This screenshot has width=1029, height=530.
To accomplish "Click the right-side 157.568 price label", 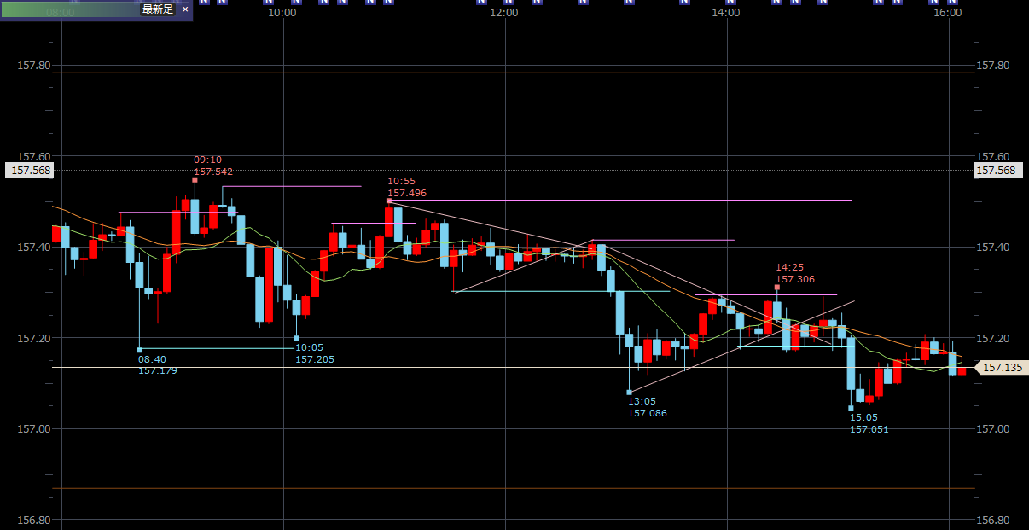I will [x=996, y=170].
